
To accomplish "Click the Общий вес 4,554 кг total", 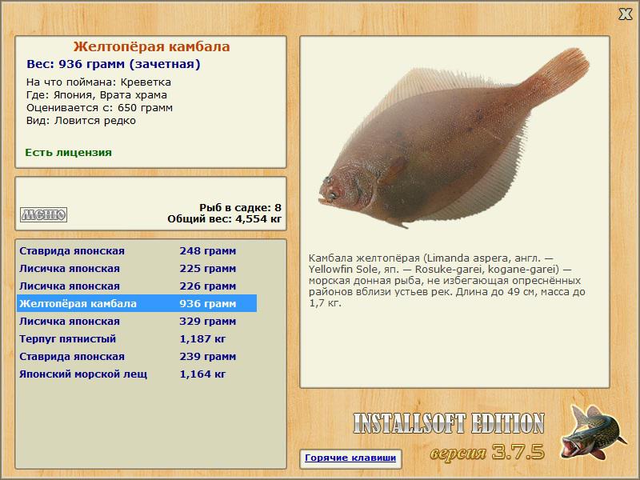I will 225,219.
